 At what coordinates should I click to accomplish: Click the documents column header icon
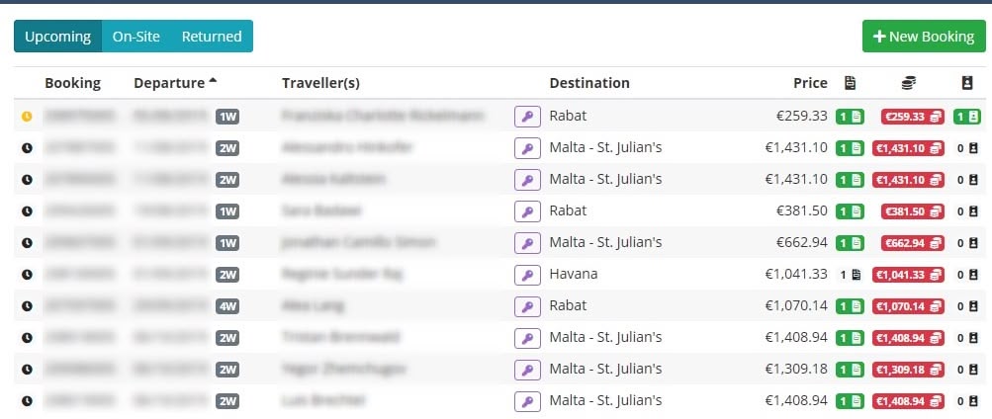coord(850,83)
